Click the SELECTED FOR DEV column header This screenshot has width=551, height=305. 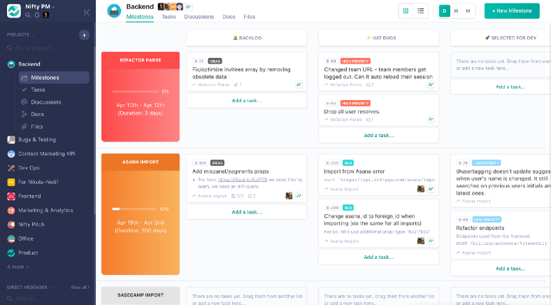tap(501, 38)
